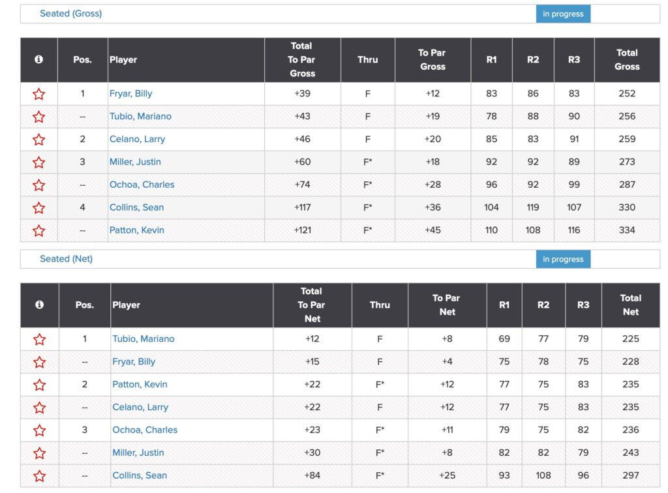
Task: Click in progress badge for Seated (Net)
Action: click(x=563, y=259)
